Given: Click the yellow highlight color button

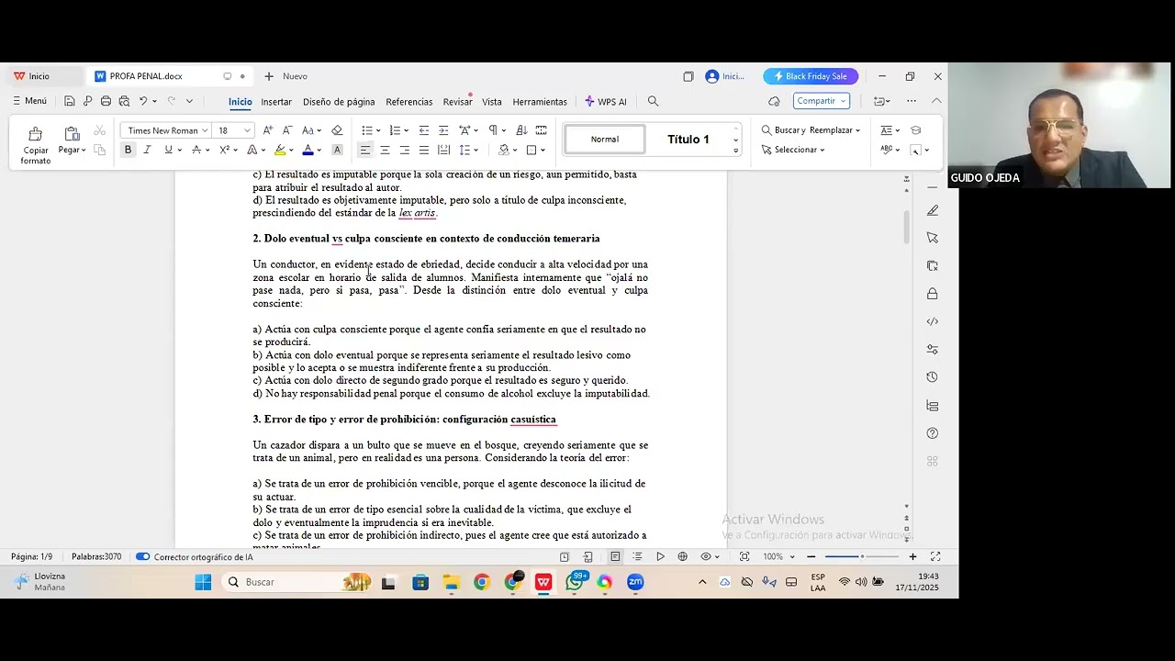Looking at the screenshot, I should click(x=280, y=150).
